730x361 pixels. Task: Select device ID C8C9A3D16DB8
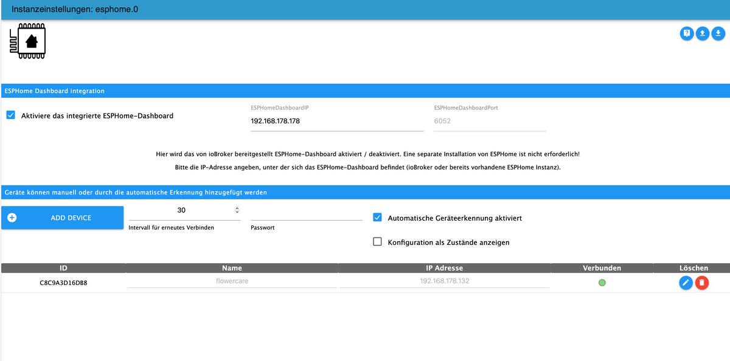pyautogui.click(x=63, y=283)
